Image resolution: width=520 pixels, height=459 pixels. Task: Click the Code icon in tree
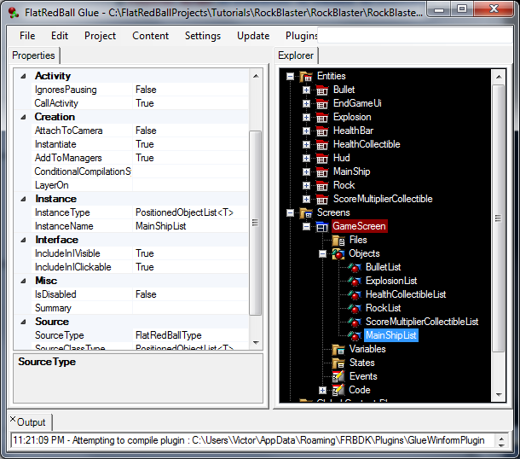(338, 390)
